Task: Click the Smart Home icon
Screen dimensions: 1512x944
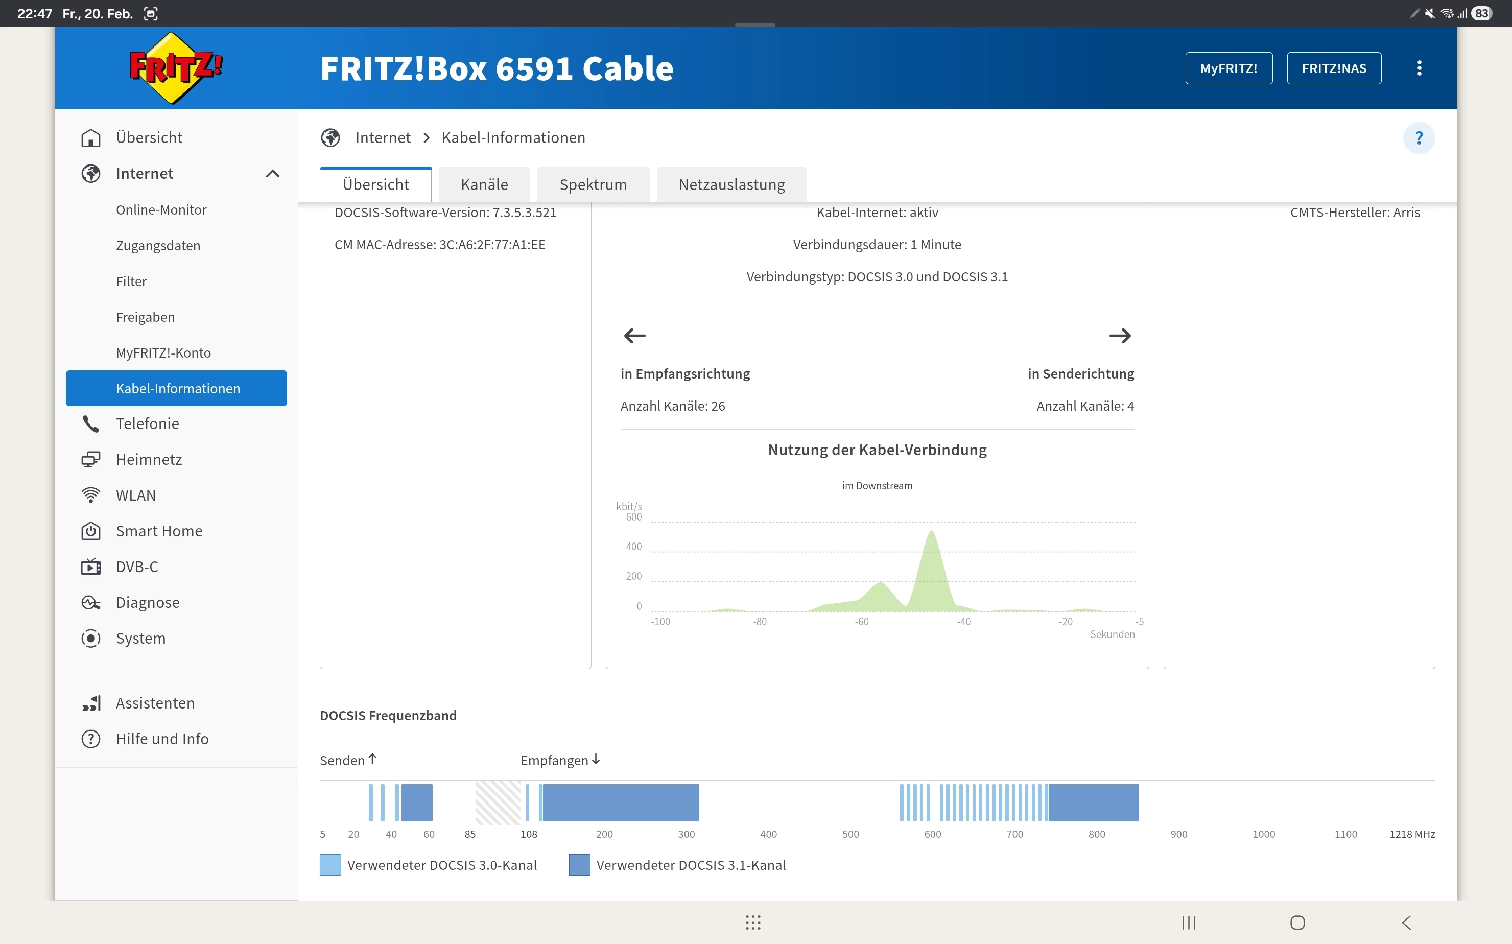Action: click(x=91, y=531)
